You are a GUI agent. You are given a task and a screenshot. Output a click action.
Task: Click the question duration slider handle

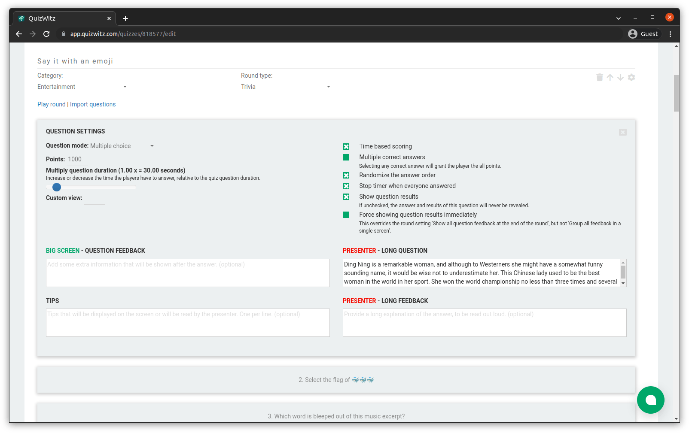click(x=57, y=187)
